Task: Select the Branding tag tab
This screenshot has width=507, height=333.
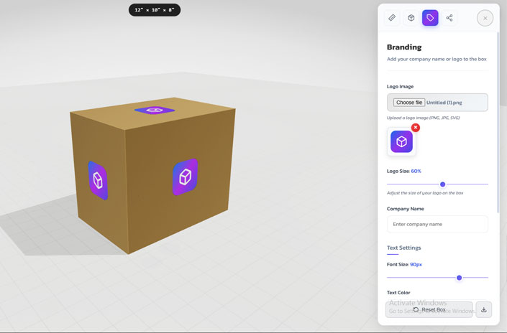Action: (430, 18)
